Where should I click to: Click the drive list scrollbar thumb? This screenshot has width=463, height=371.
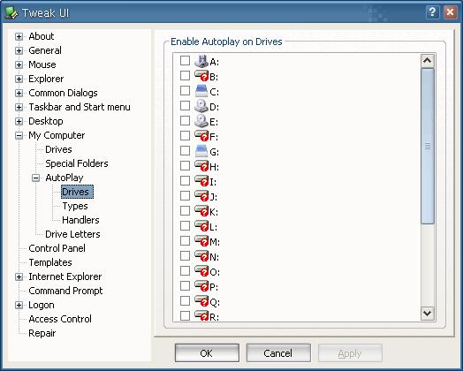click(x=428, y=146)
